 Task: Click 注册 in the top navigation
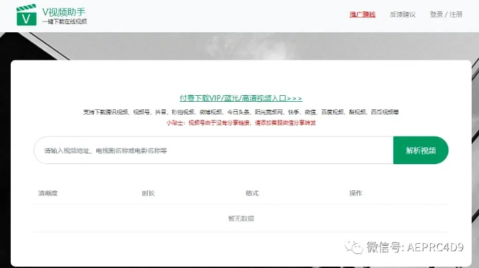tap(456, 14)
